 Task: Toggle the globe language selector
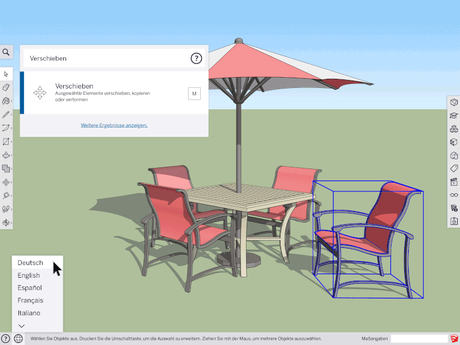pyautogui.click(x=18, y=339)
